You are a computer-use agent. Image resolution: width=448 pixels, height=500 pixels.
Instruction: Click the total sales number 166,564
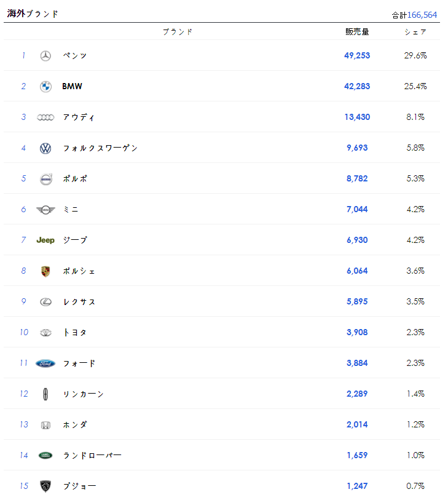[422, 15]
